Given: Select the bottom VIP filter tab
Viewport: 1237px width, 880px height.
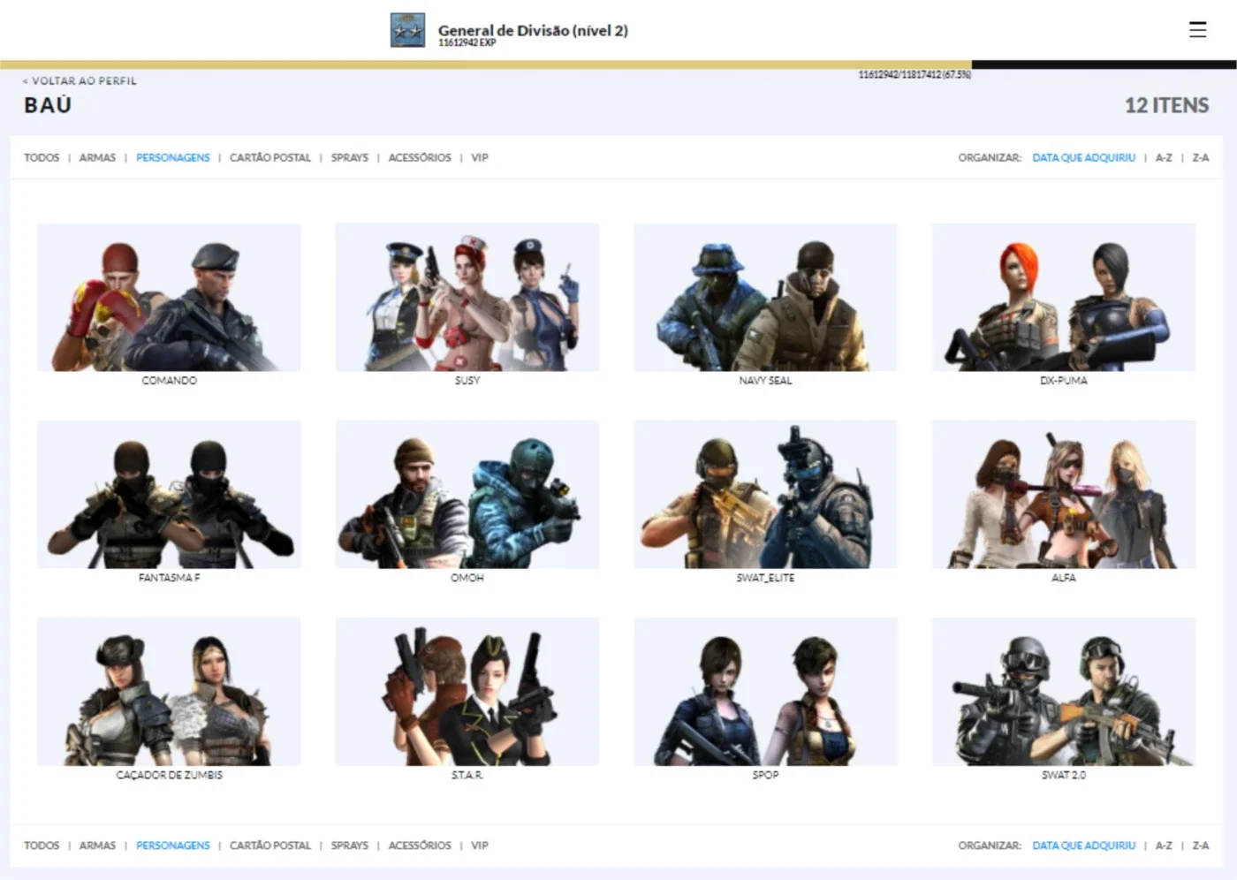Looking at the screenshot, I should (x=480, y=845).
